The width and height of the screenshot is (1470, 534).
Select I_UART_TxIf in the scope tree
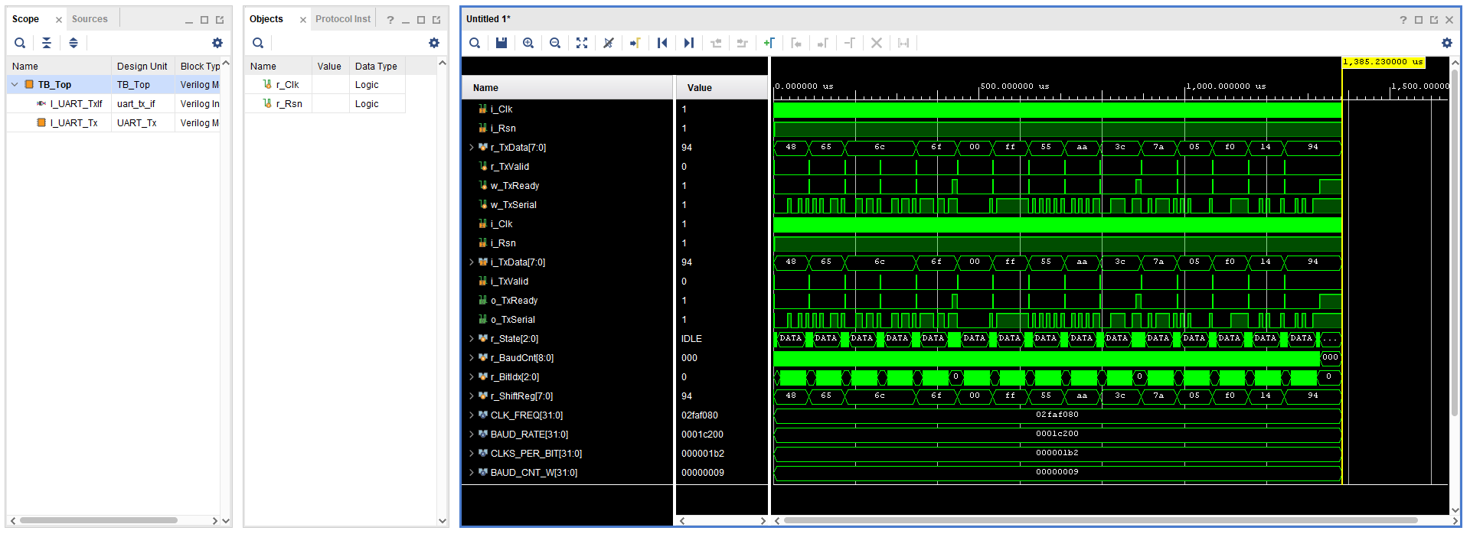pyautogui.click(x=76, y=104)
